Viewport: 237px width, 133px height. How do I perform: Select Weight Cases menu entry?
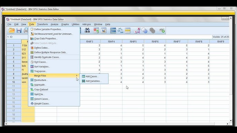coord(54,104)
